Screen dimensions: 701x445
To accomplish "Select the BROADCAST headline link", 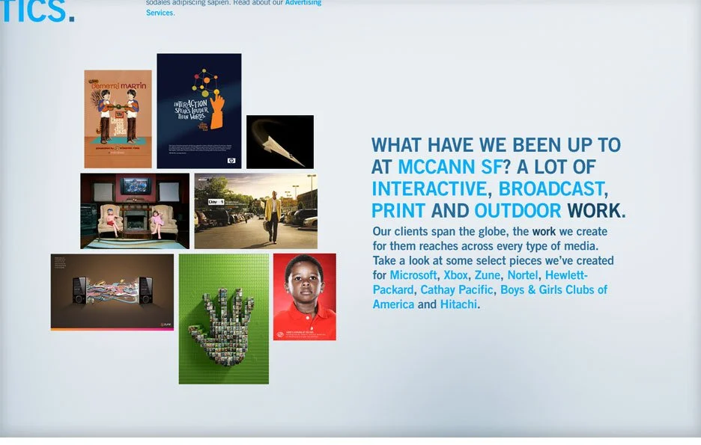I will coord(551,188).
